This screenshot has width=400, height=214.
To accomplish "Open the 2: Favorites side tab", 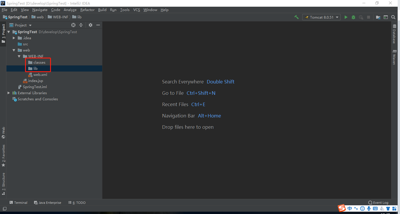I will point(3,156).
